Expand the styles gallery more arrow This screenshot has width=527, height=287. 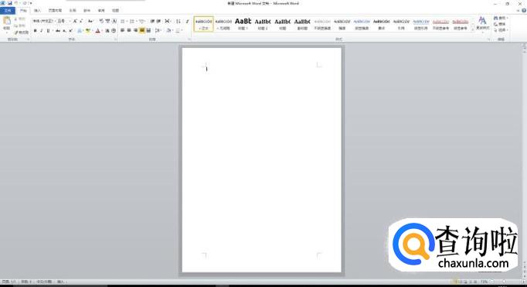[473, 29]
